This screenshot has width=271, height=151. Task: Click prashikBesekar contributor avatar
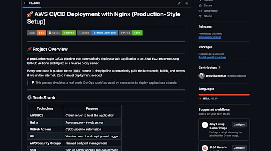click(202, 75)
